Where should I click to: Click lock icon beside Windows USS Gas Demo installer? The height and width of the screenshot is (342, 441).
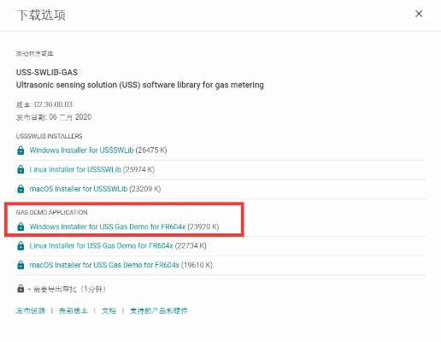(21, 227)
